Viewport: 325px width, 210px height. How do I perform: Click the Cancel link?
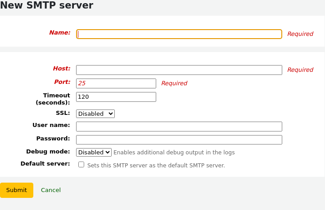(x=51, y=190)
